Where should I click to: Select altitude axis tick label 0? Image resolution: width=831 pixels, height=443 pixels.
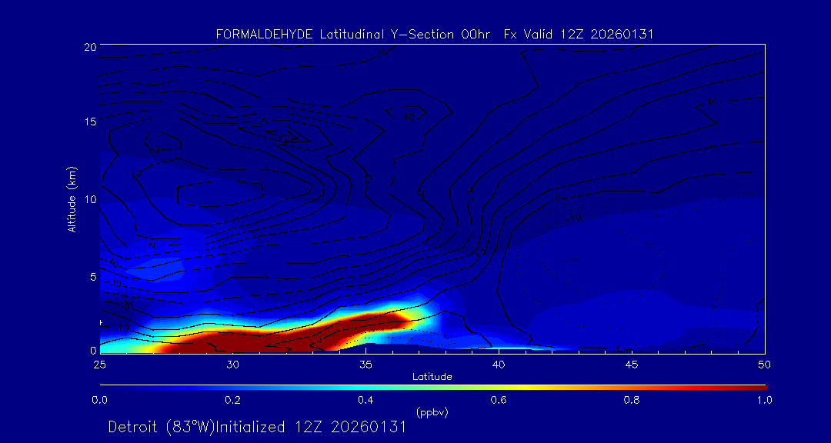click(92, 350)
